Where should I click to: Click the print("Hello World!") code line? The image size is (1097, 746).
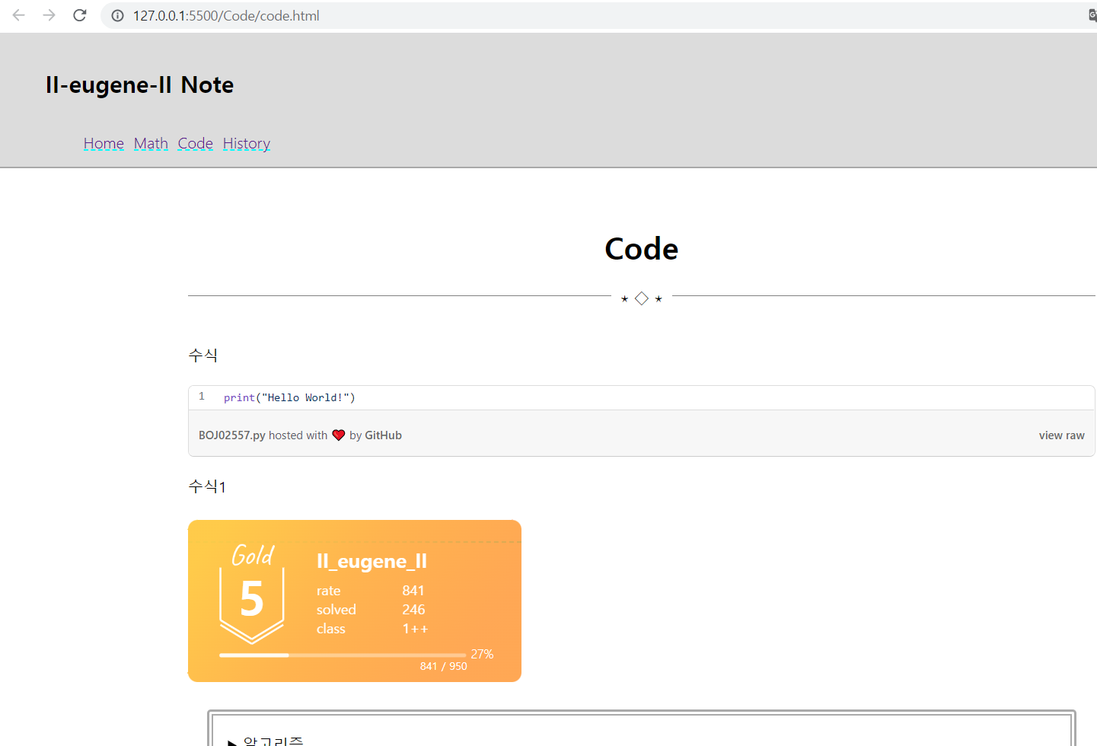click(289, 397)
